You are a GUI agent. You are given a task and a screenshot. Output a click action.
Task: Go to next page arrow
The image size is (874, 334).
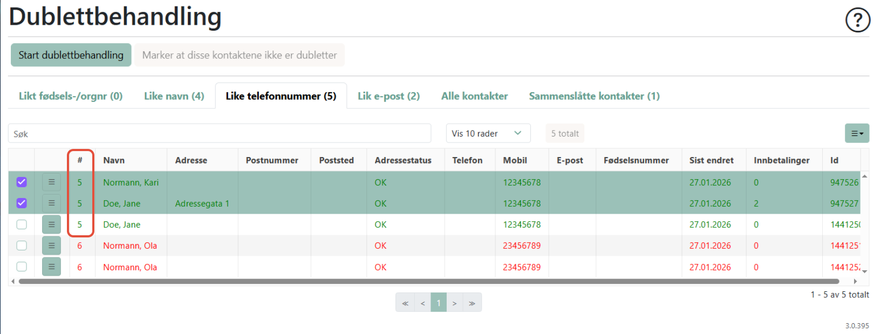(x=455, y=303)
